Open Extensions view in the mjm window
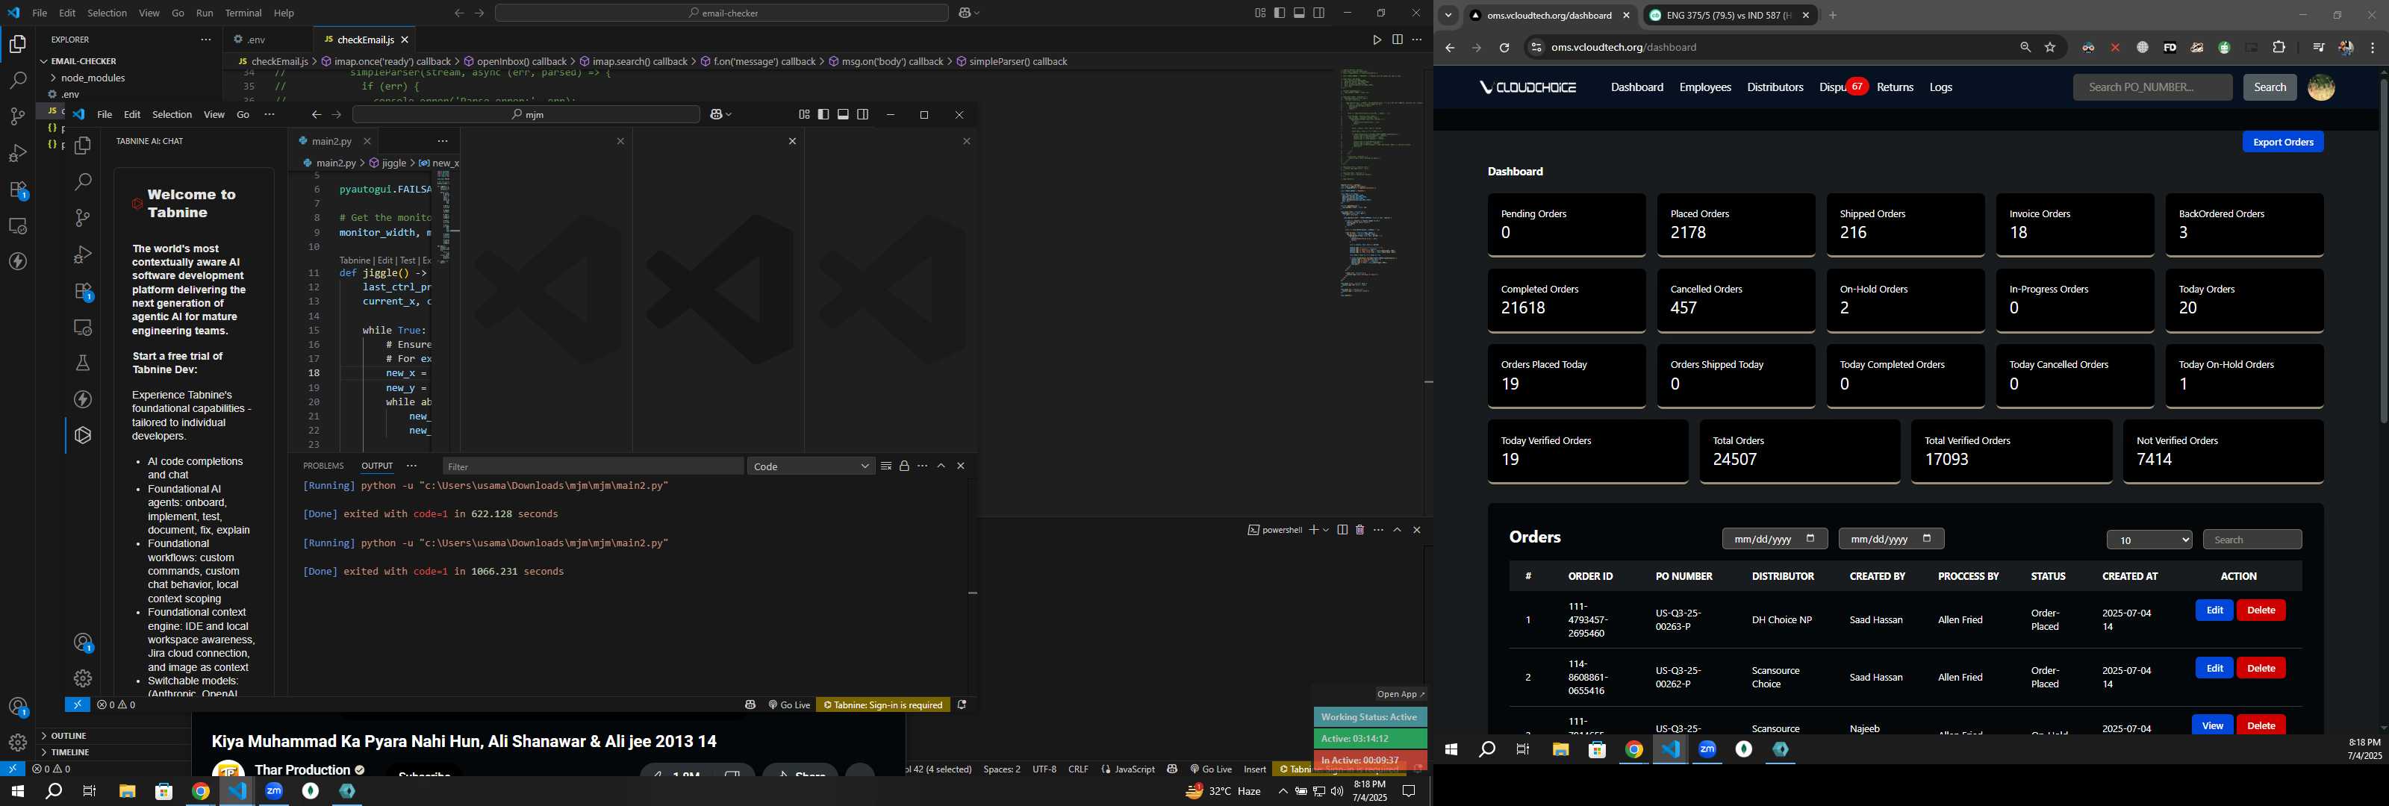 tap(83, 291)
